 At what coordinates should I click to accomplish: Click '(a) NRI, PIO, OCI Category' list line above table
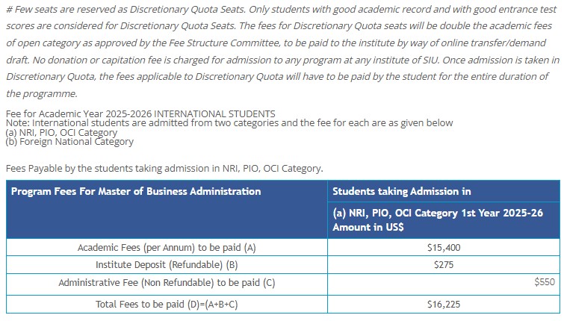coord(61,132)
